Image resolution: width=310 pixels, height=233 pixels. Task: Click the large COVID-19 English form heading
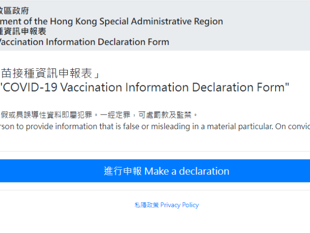point(145,87)
